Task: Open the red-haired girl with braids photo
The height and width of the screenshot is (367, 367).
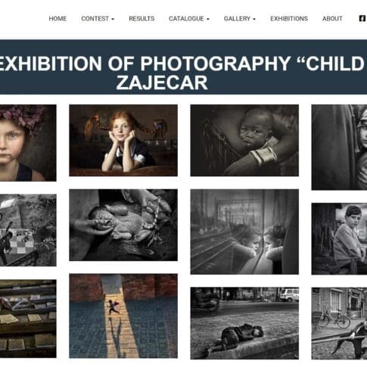Action: point(123,140)
